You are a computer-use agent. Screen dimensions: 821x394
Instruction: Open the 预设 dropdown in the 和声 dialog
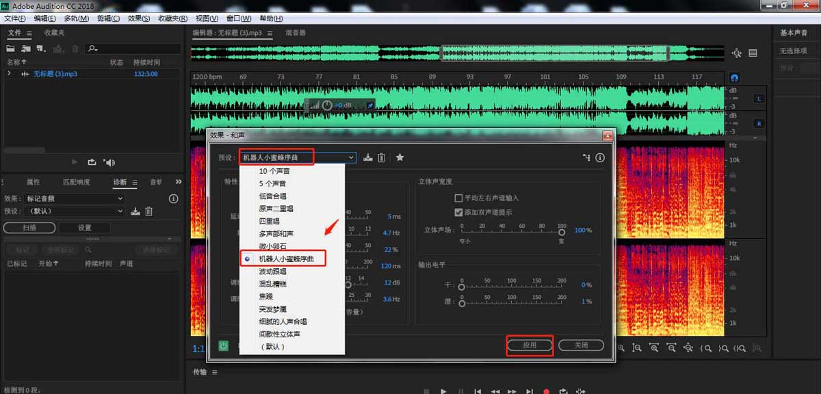350,157
